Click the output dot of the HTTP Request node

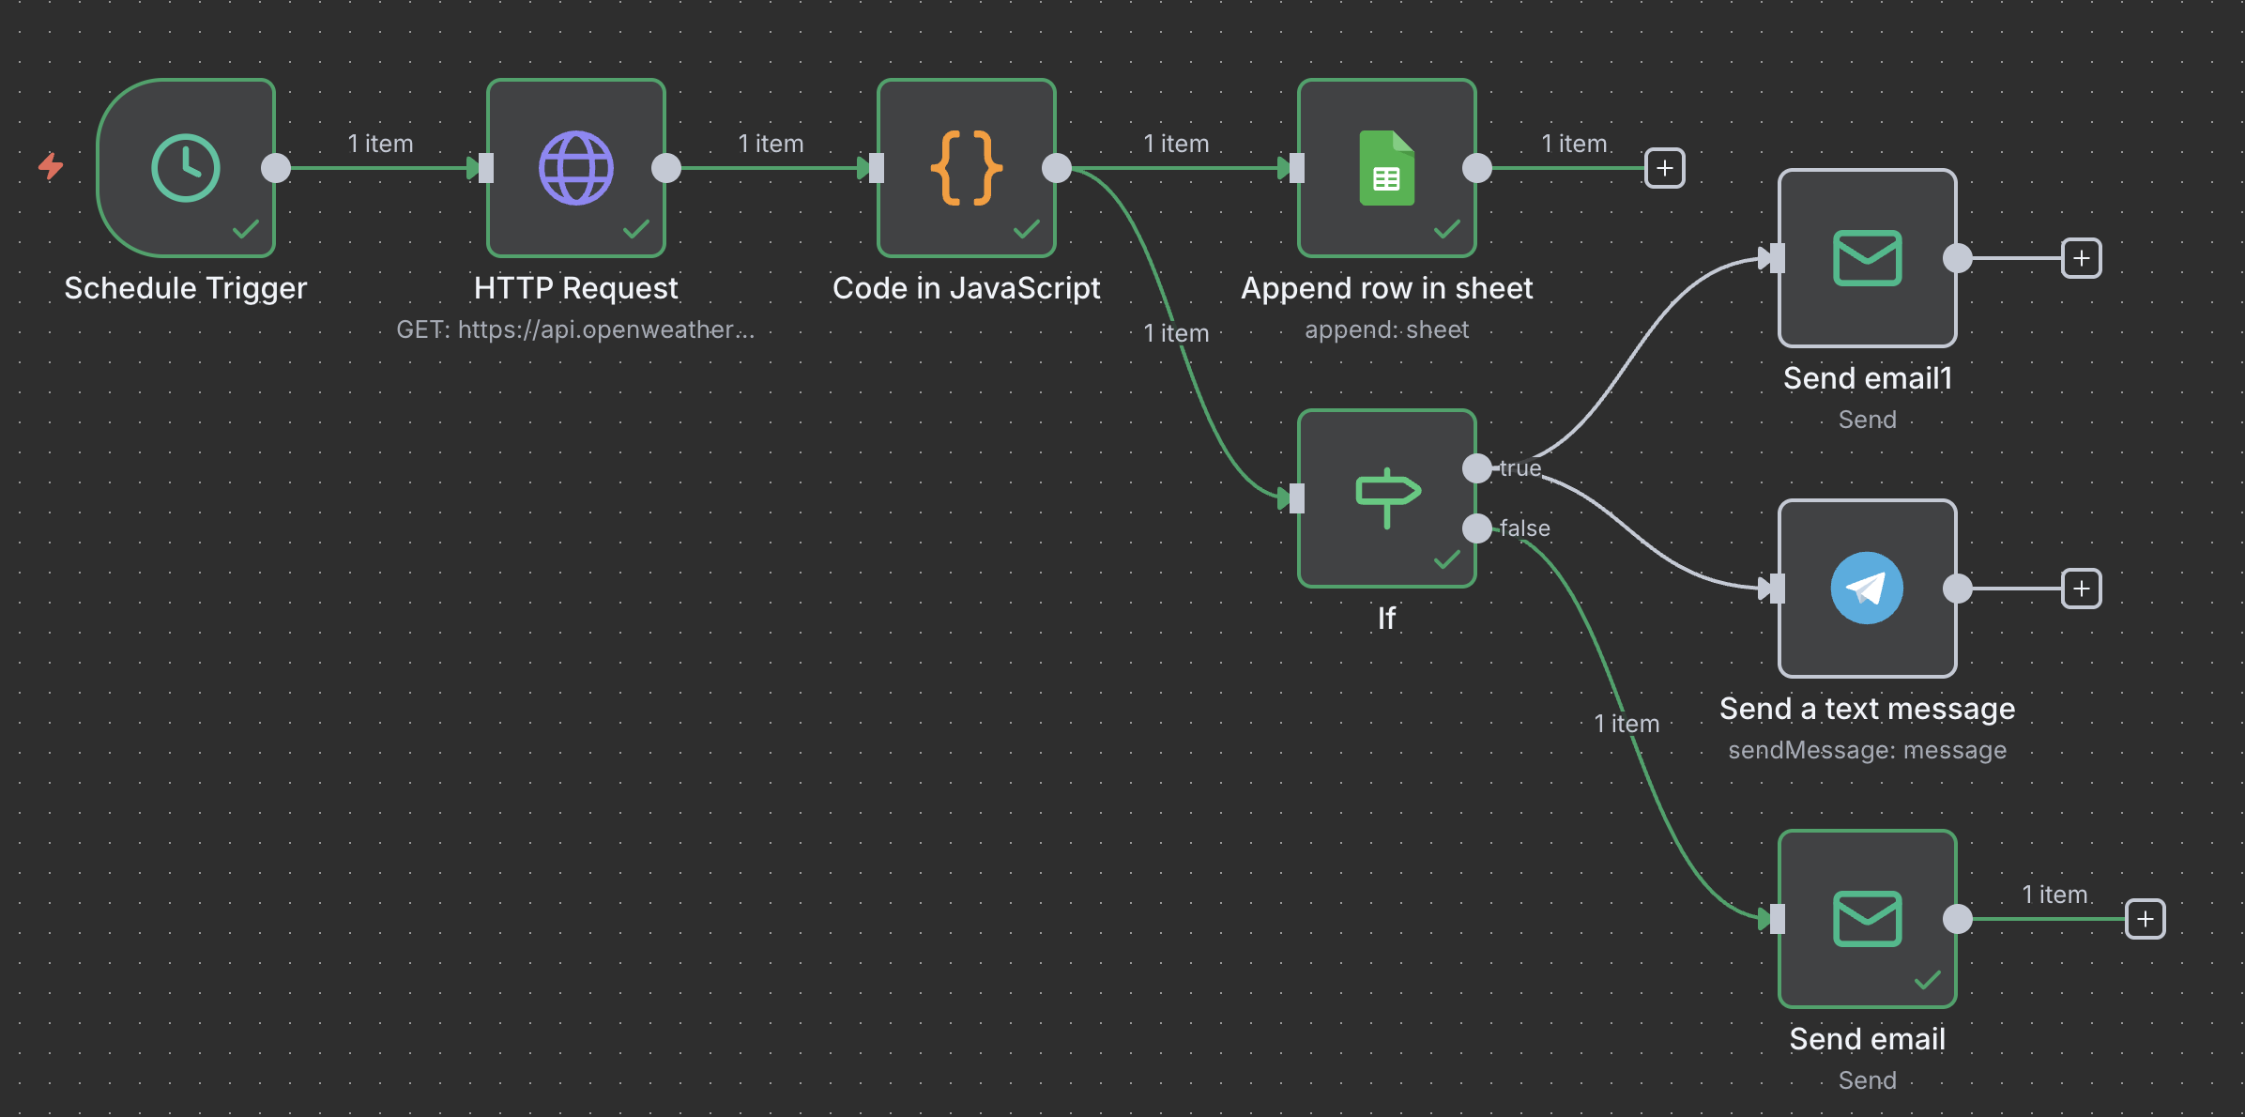(666, 168)
